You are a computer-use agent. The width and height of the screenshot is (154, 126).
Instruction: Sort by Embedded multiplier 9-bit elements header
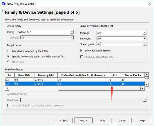(x=83, y=75)
